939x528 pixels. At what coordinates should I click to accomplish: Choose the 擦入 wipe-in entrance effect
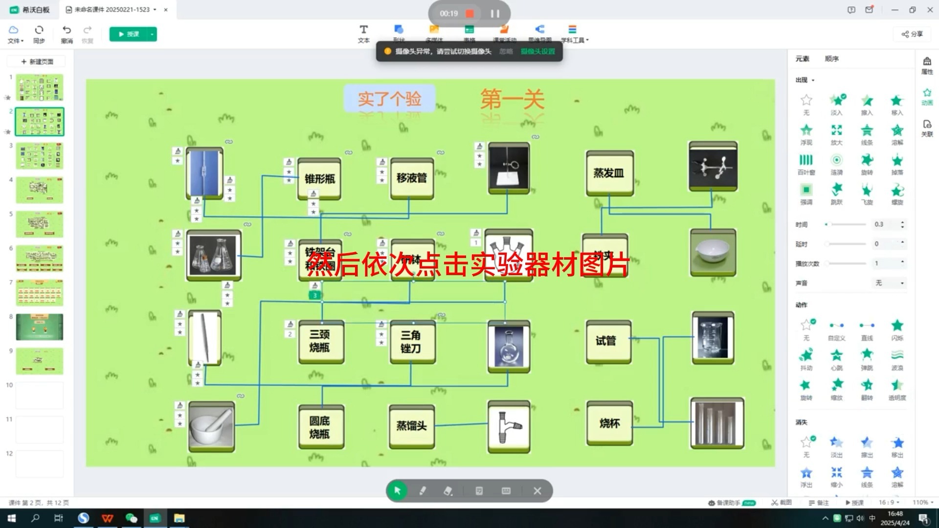pyautogui.click(x=867, y=104)
